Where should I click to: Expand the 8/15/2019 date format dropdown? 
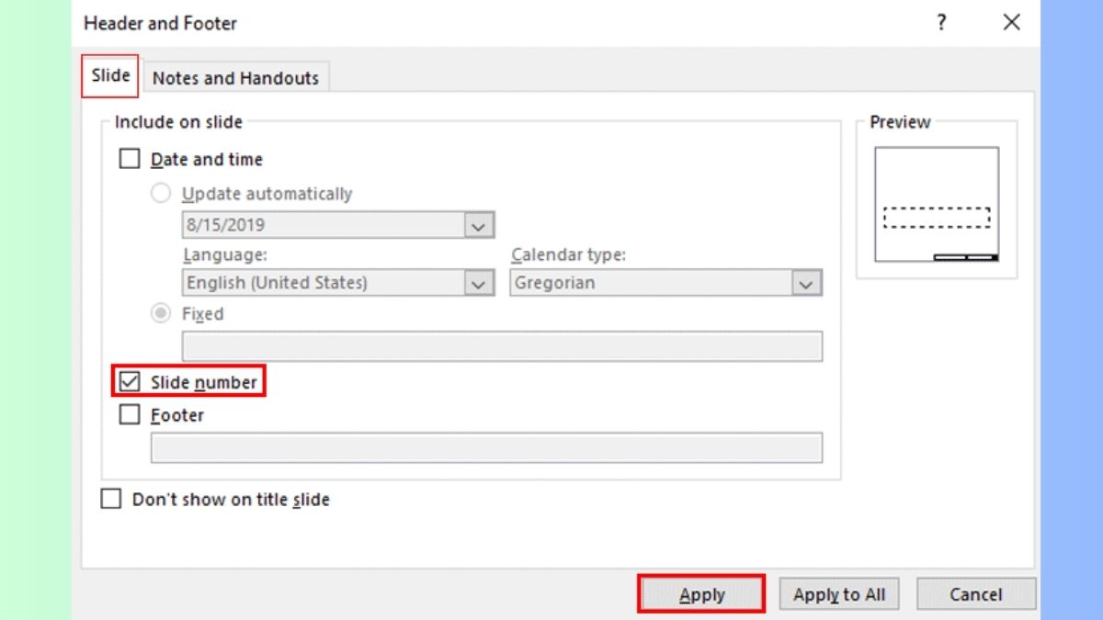click(478, 226)
